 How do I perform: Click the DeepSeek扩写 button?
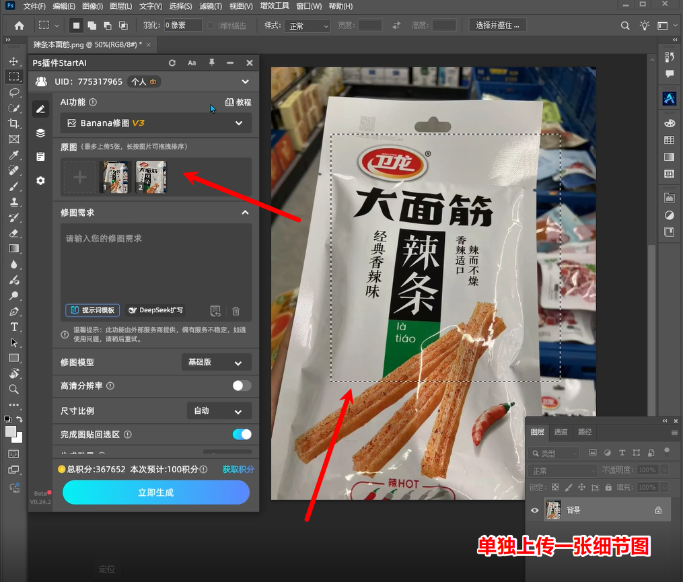coord(155,310)
